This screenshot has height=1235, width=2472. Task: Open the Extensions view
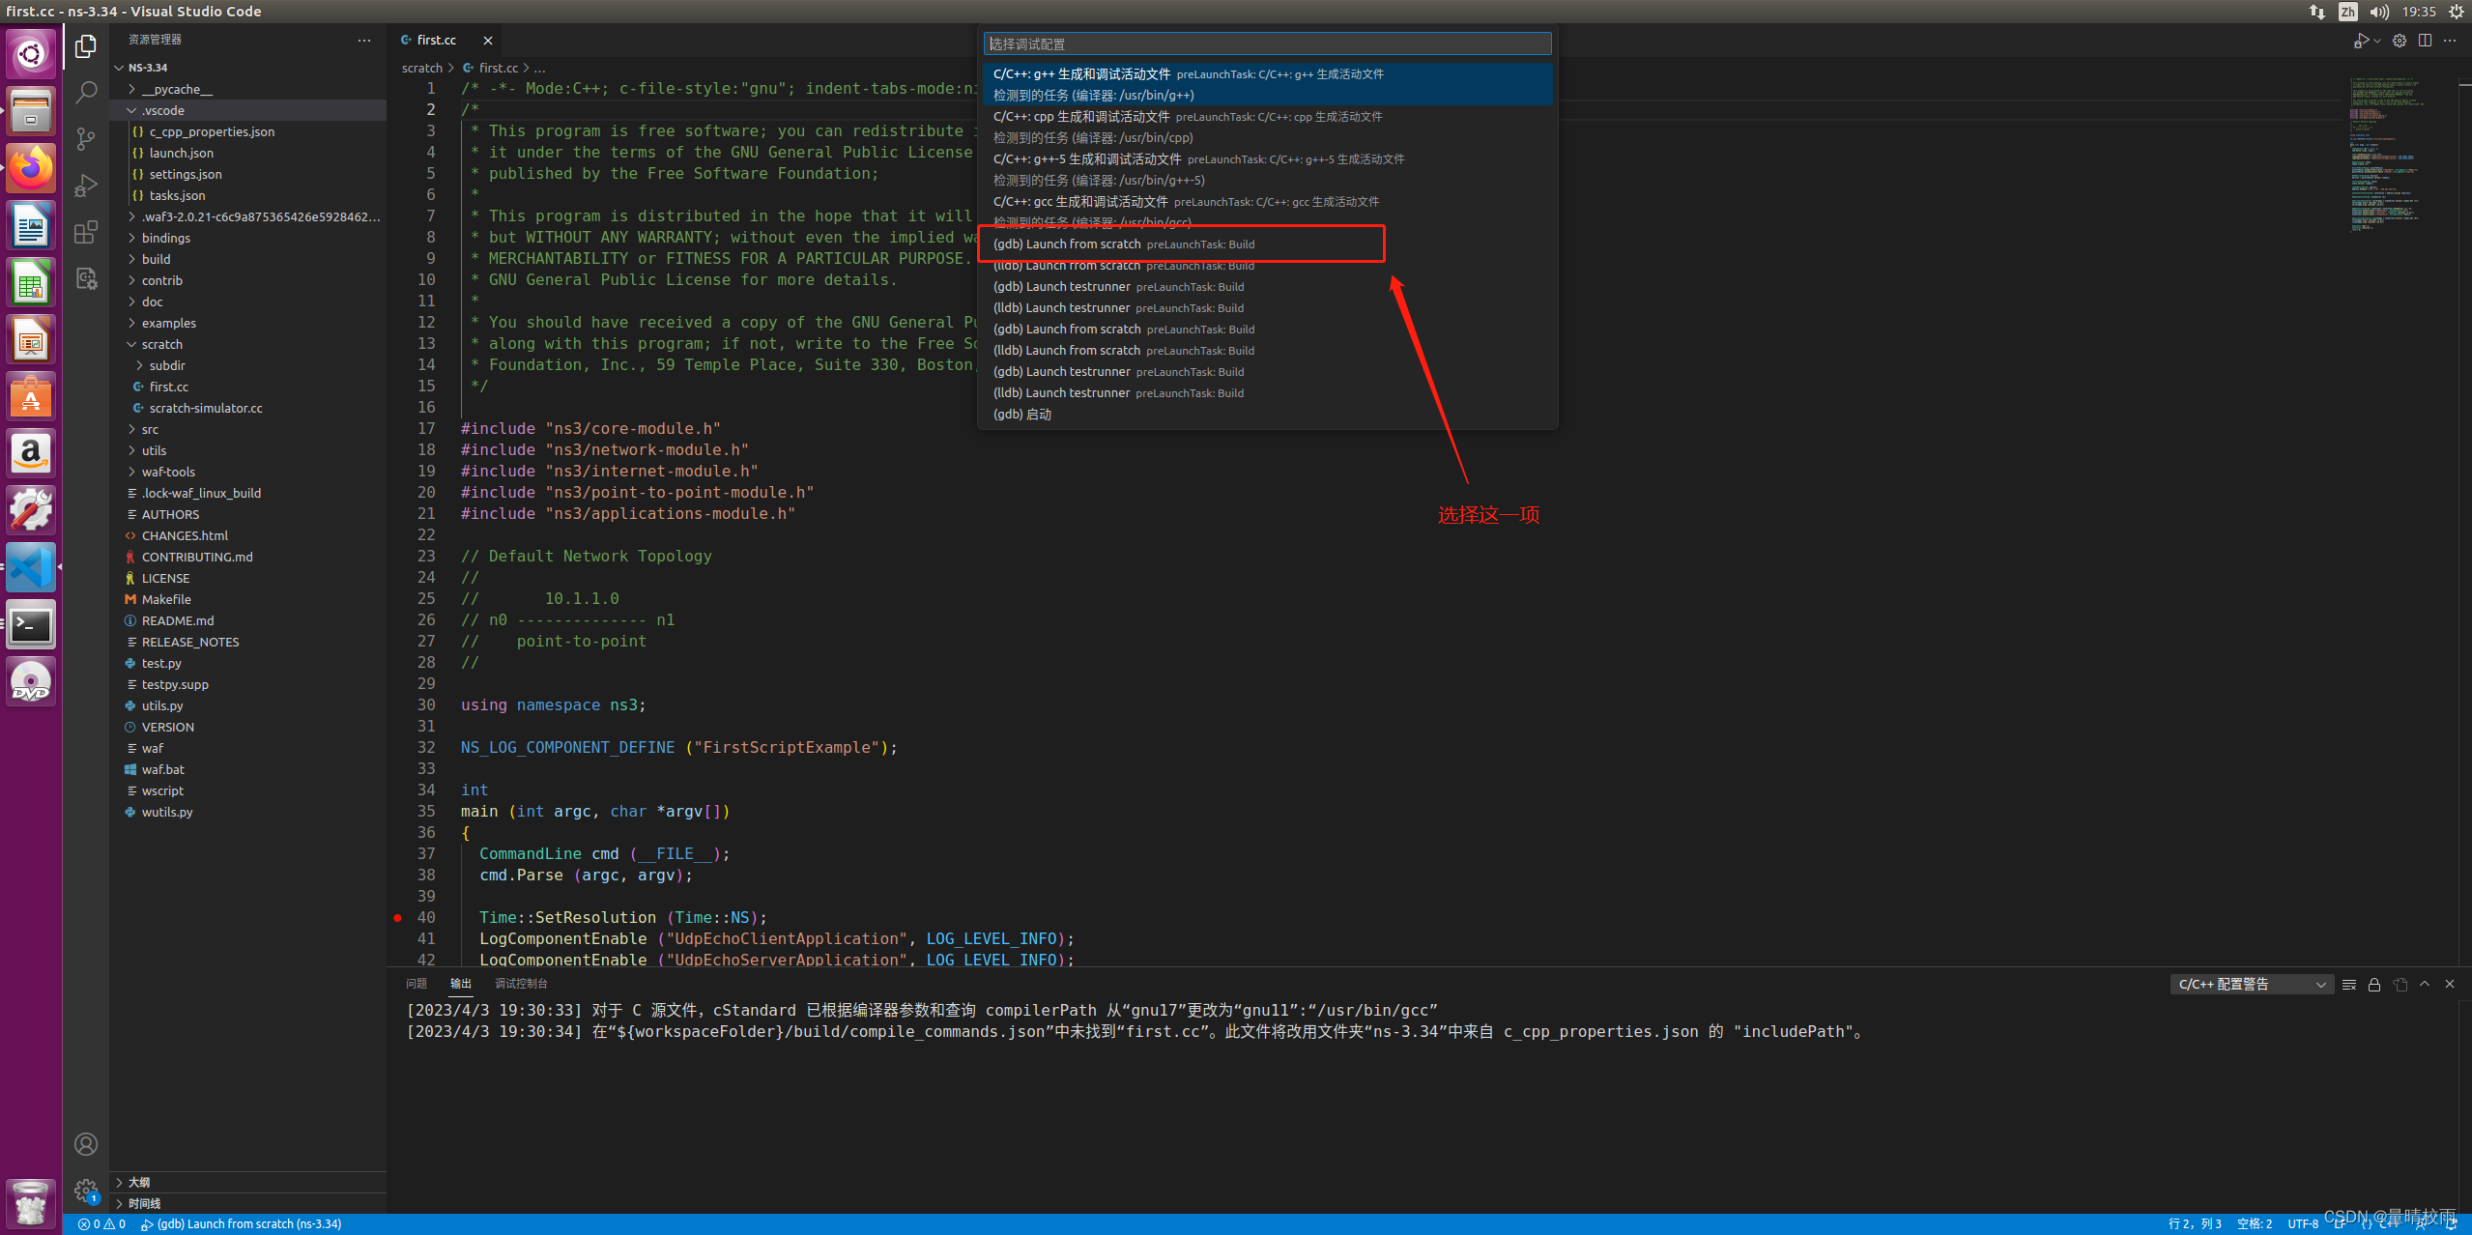(86, 232)
